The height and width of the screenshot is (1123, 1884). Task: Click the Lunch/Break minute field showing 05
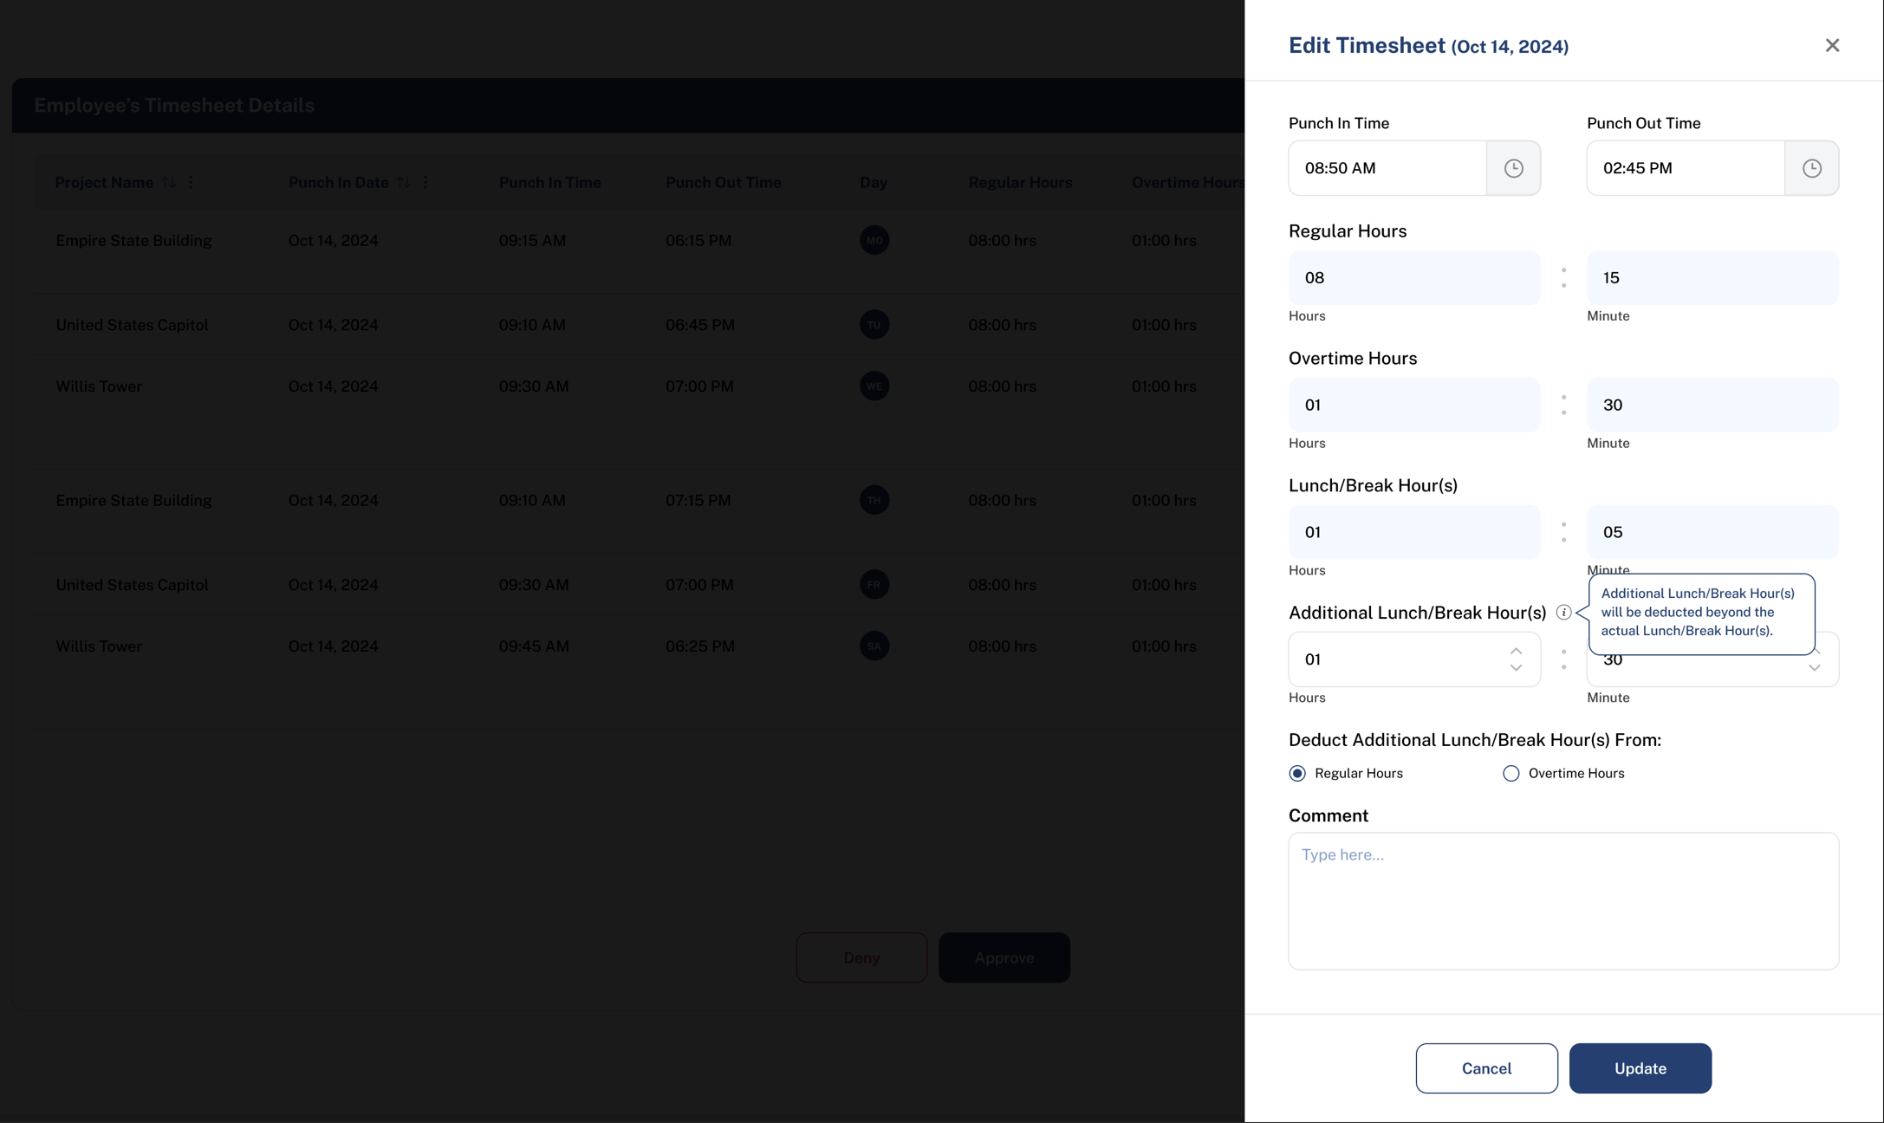point(1712,532)
